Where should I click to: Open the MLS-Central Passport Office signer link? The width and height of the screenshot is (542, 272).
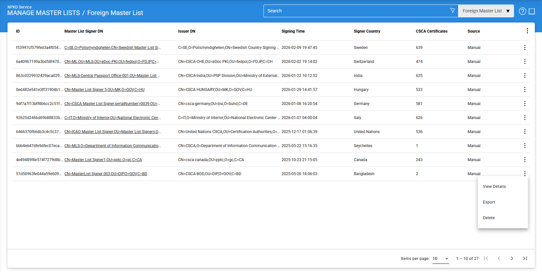(x=112, y=76)
